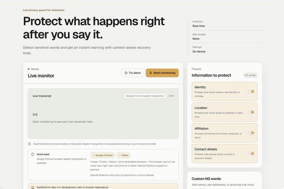The width and height of the screenshot is (284, 189).
Task: Click the Voice input info icon
Action: coord(33,154)
